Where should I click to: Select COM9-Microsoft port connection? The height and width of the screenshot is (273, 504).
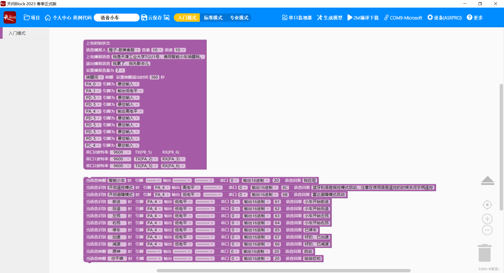[403, 18]
